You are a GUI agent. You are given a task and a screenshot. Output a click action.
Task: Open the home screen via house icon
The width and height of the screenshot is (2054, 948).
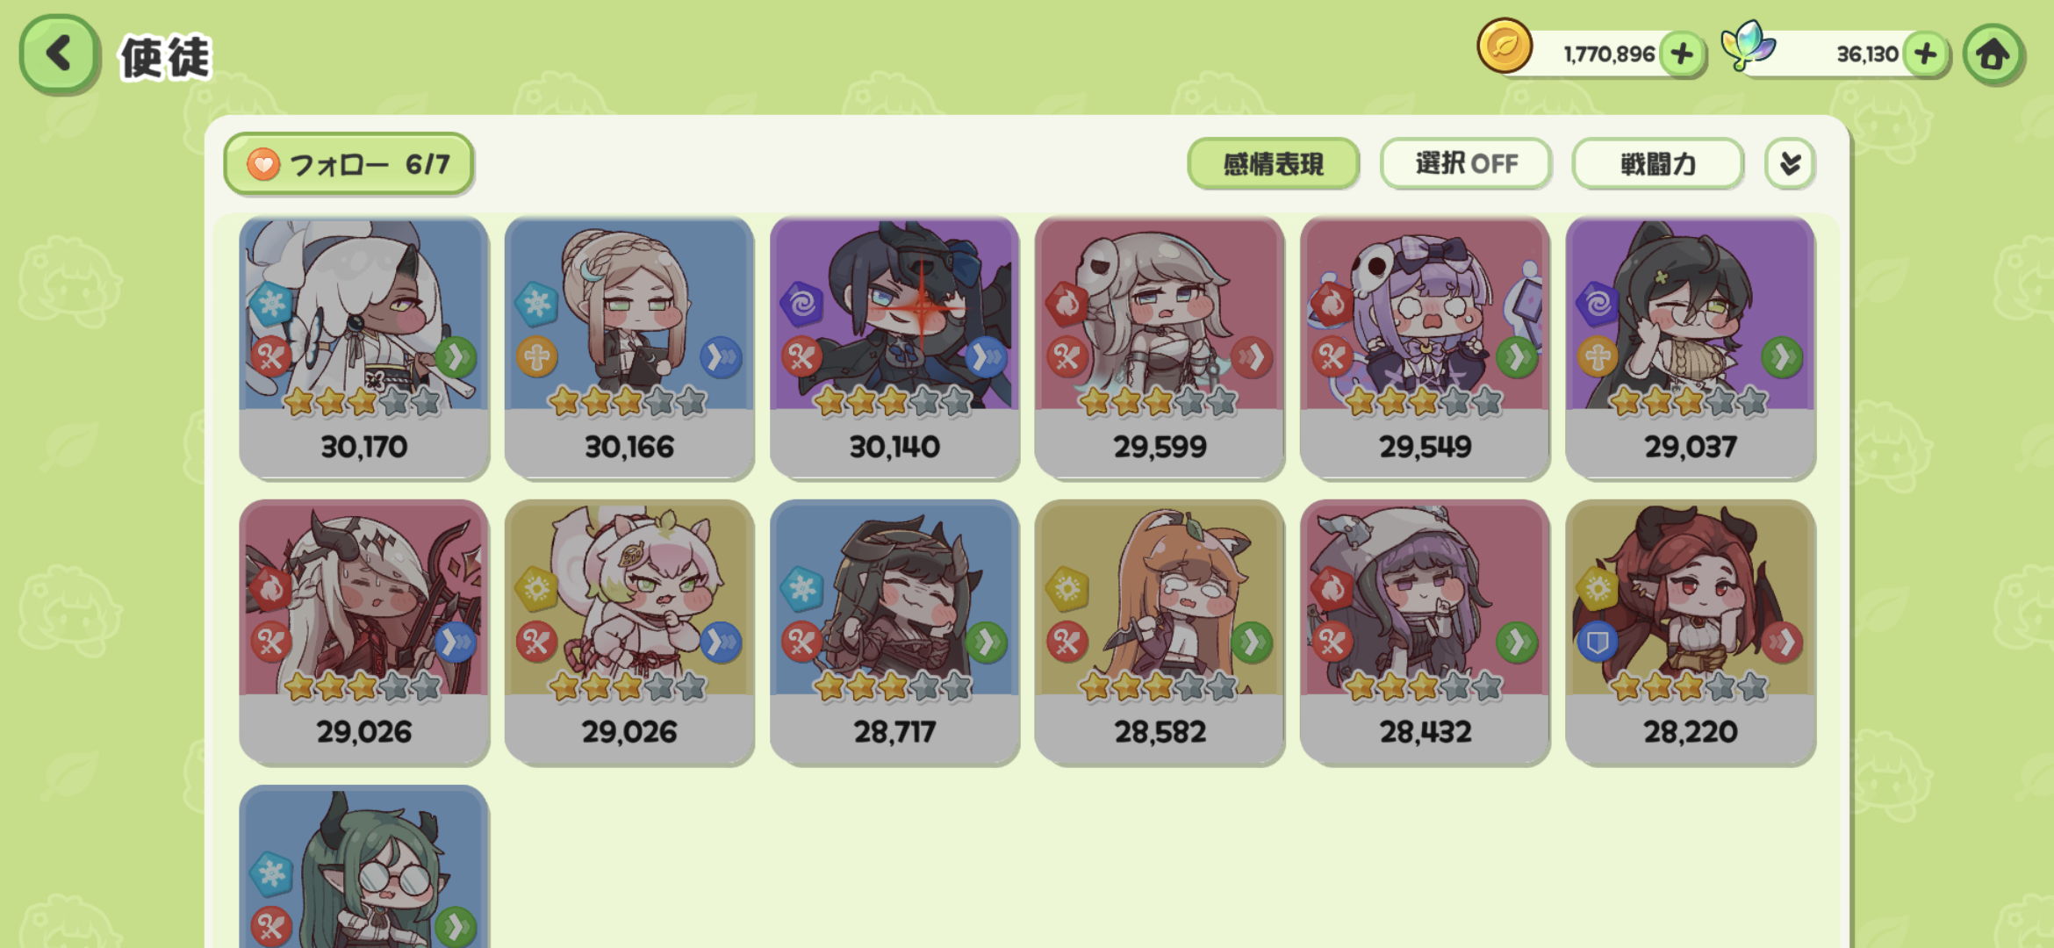click(1993, 54)
